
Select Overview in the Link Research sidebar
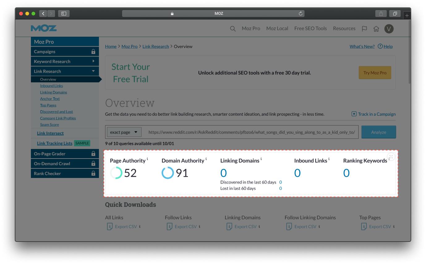tap(48, 79)
